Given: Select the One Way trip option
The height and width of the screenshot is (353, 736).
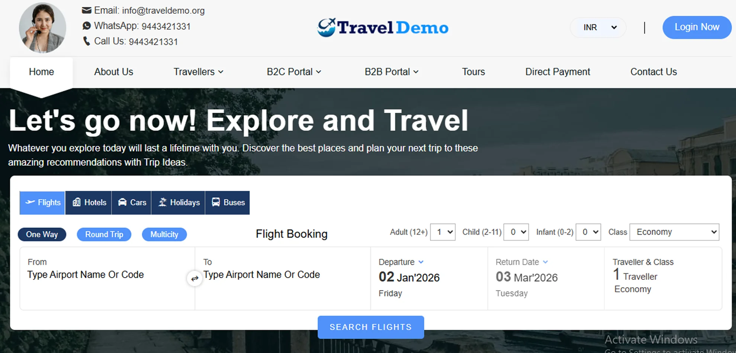Looking at the screenshot, I should point(42,234).
